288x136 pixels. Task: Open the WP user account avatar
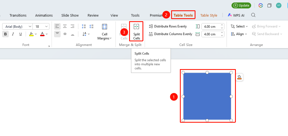(x=279, y=5)
